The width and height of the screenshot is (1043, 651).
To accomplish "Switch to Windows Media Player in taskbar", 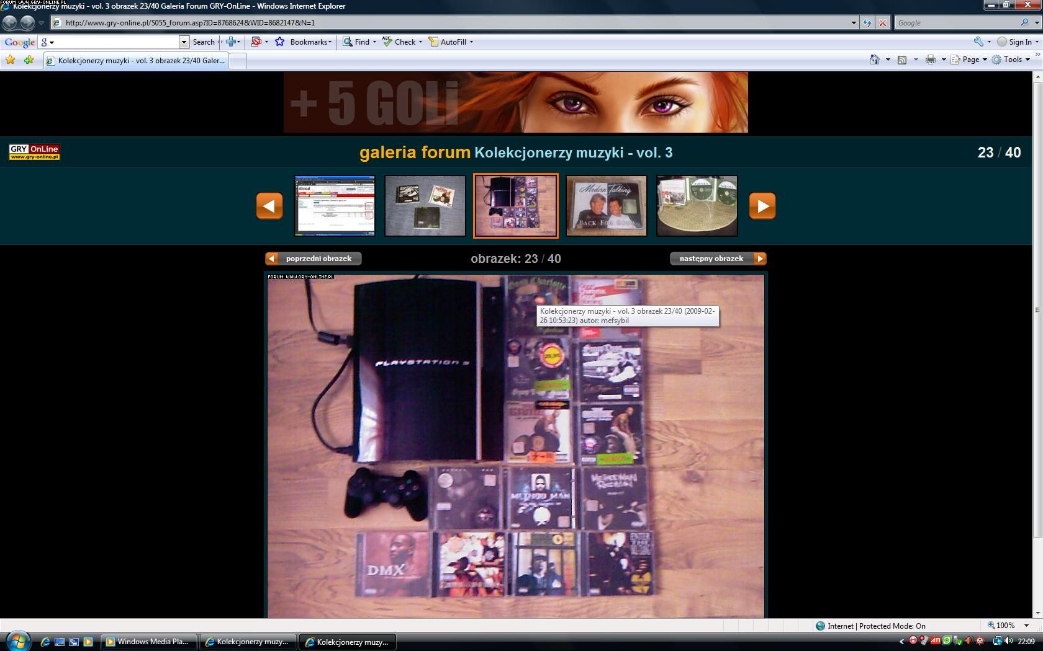I will (x=148, y=642).
